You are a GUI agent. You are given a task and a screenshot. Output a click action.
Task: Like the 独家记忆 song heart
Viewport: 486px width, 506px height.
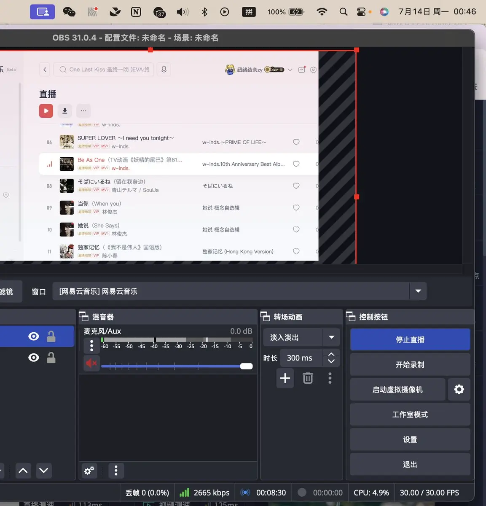point(296,252)
